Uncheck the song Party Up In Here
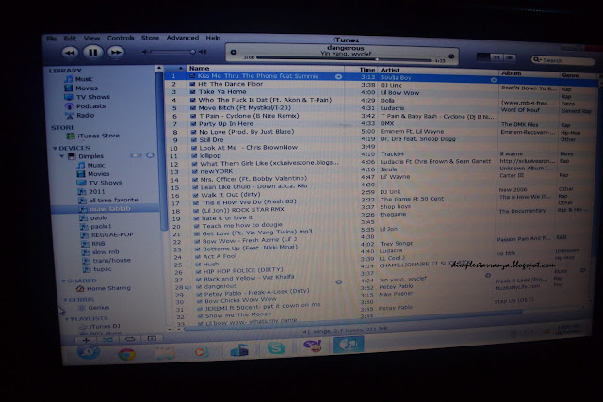This screenshot has width=603, height=402. pos(193,124)
